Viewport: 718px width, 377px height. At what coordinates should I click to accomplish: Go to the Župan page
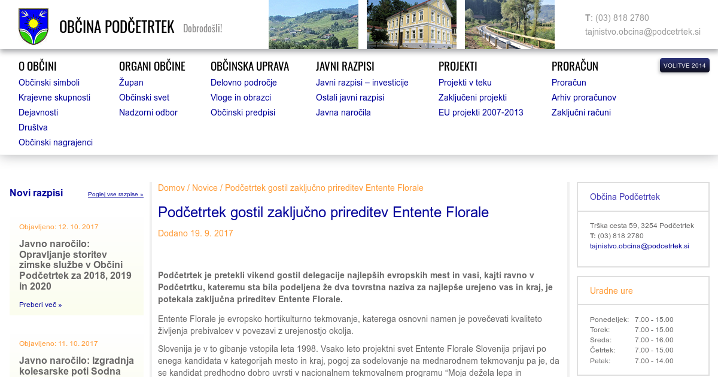[x=131, y=83]
